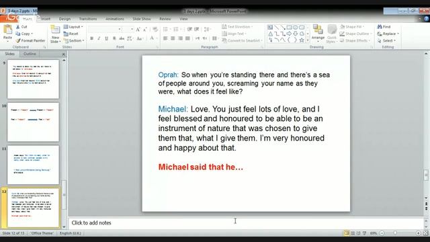The width and height of the screenshot is (430, 242).
Task: Center the text alignment
Action: (x=173, y=38)
